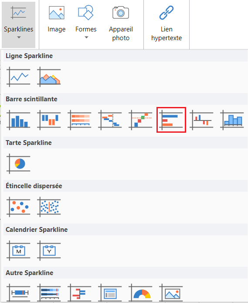Select the histogram sparkline icon
The height and width of the screenshot is (303, 248).
(x=232, y=120)
